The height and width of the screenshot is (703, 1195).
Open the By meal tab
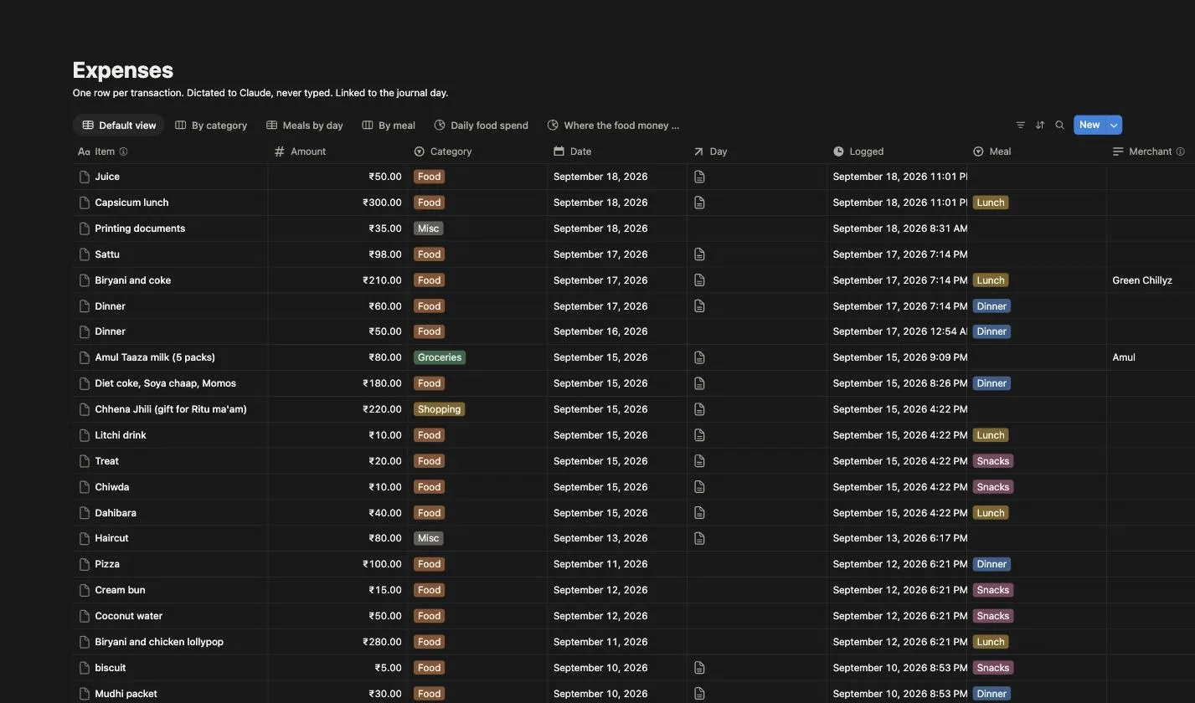(x=389, y=126)
